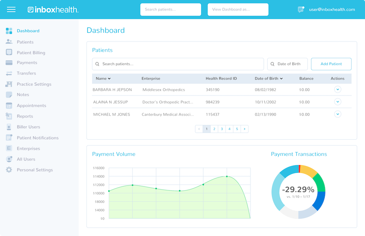Click the Biller Users icon

pos(9,127)
